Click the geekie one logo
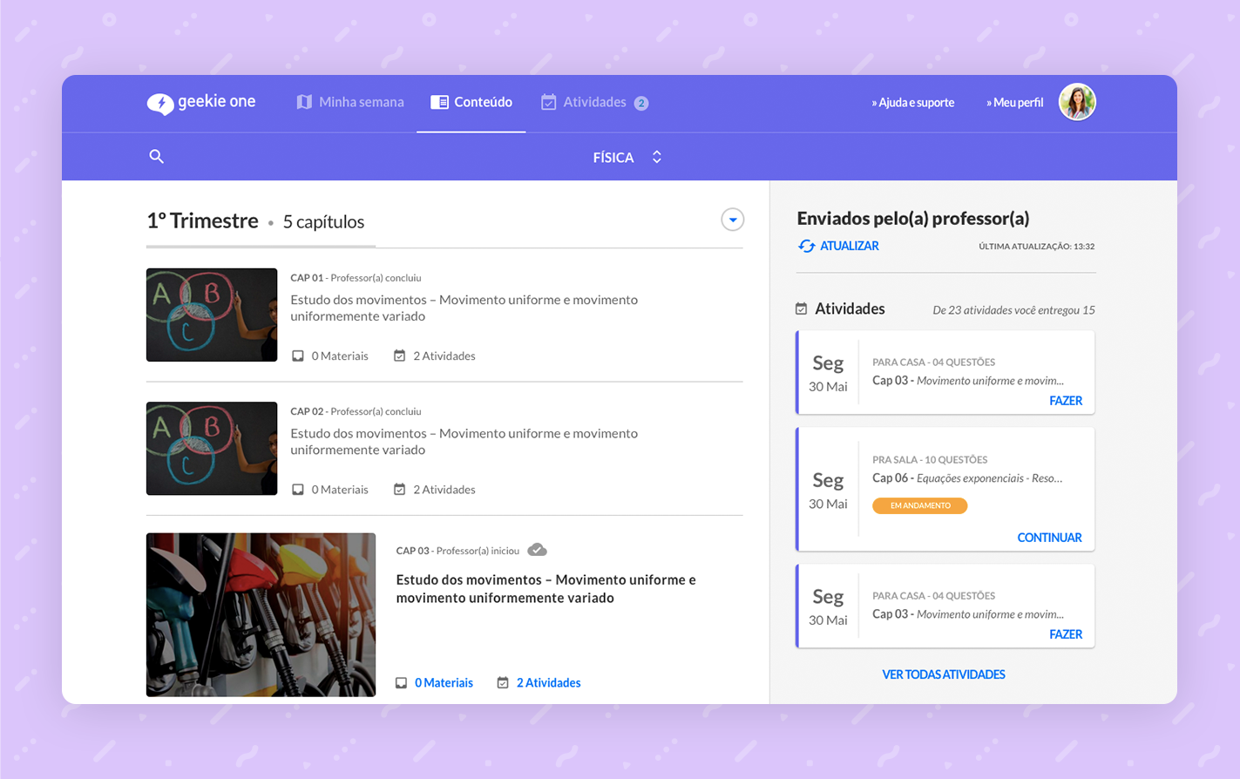The image size is (1240, 779). [201, 102]
